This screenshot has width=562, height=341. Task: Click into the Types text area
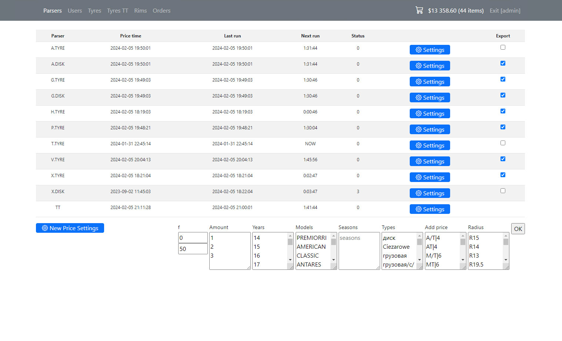click(402, 251)
